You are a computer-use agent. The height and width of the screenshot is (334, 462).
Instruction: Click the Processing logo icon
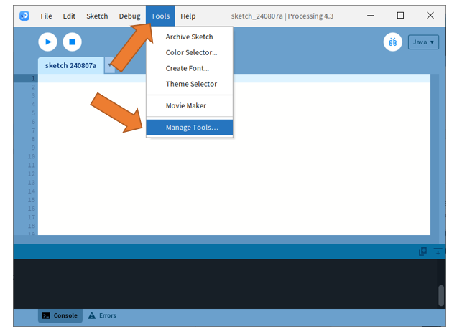click(24, 16)
